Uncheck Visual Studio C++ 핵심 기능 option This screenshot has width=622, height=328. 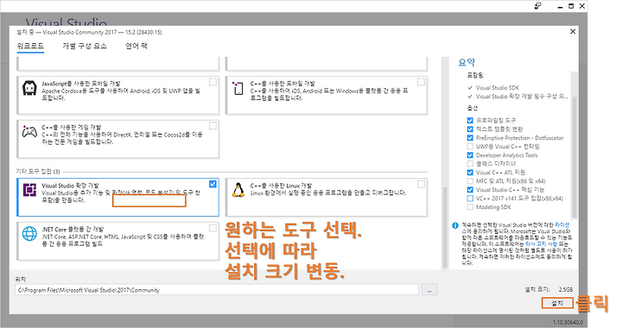[470, 190]
